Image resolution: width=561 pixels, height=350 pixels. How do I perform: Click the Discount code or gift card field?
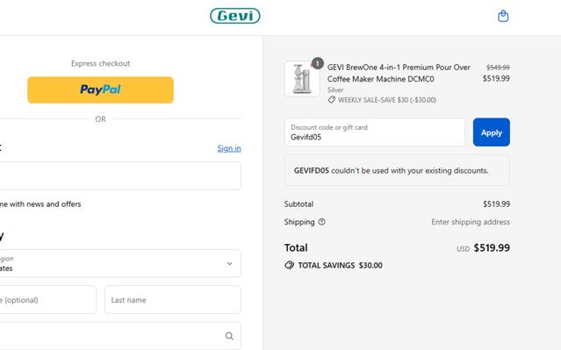375,132
